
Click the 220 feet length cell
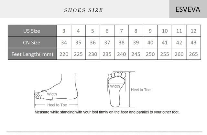point(64,54)
